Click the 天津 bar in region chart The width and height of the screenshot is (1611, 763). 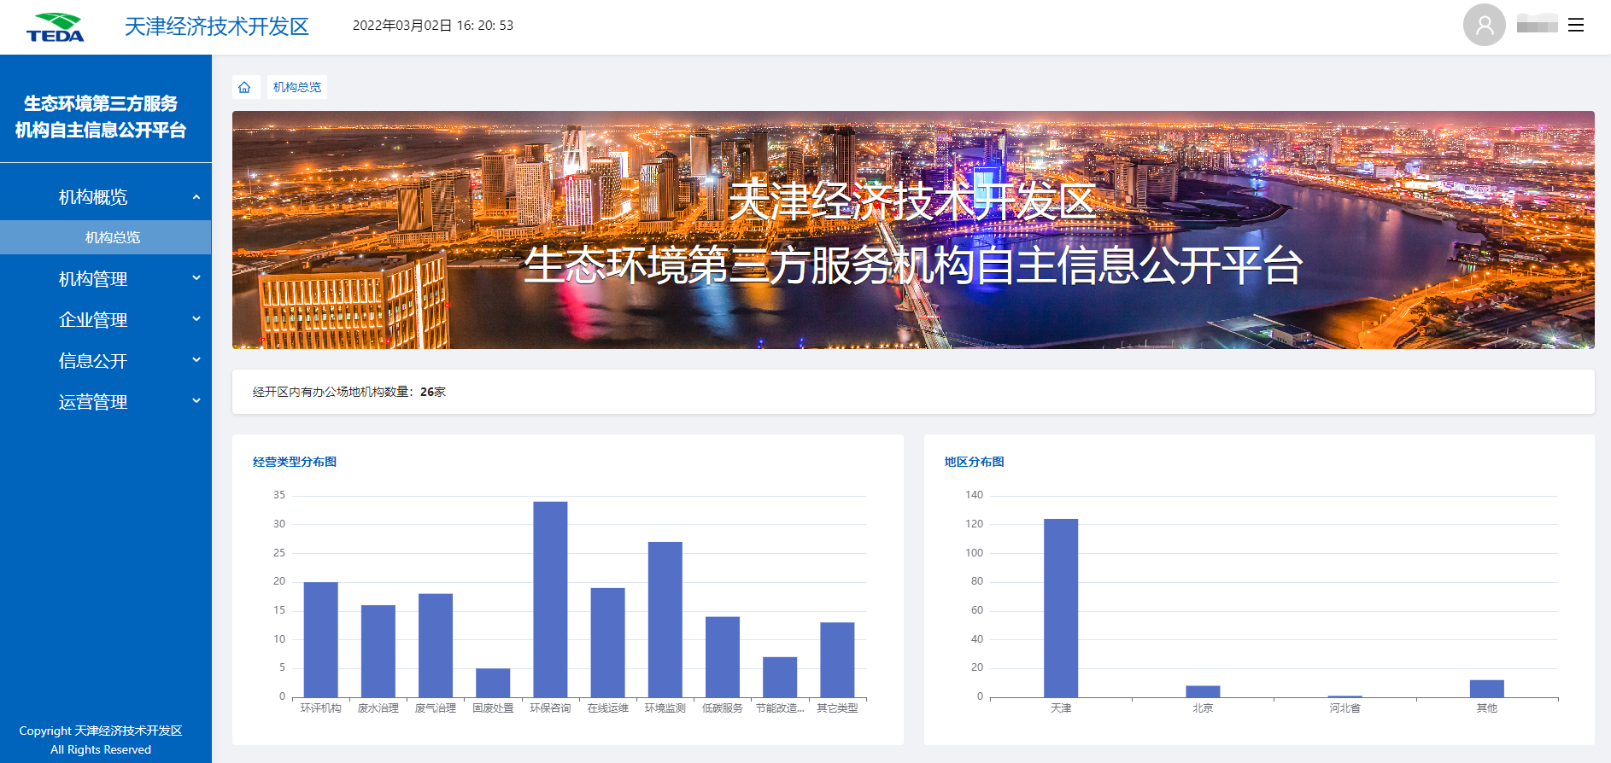coord(1061,608)
